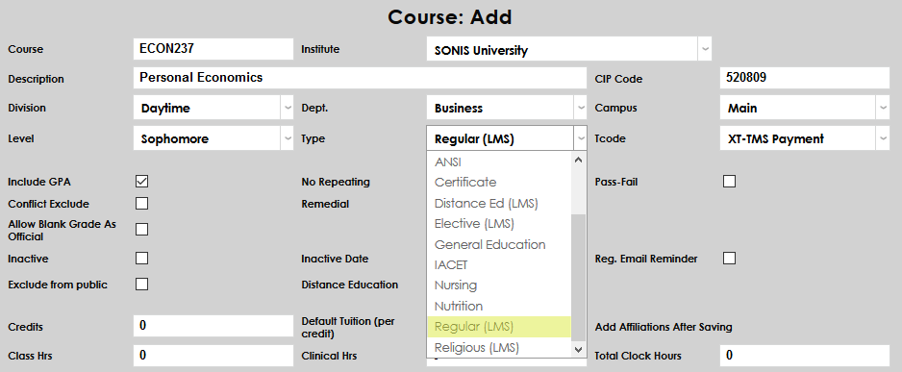Select Distance Ed (LMS) option

click(x=499, y=203)
